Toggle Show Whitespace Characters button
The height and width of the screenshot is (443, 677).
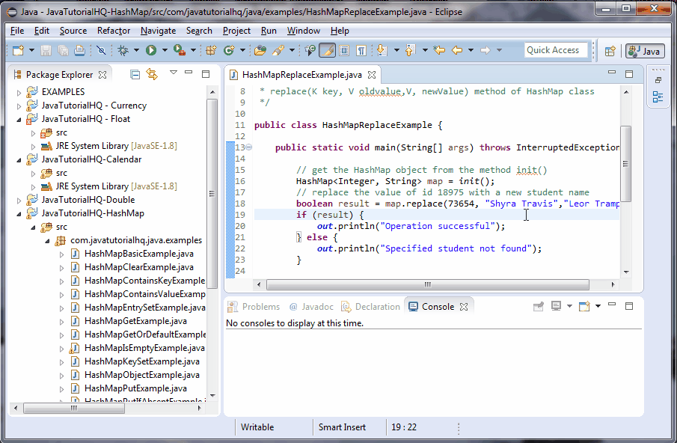coord(361,50)
